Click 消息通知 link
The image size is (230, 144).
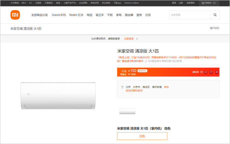191,3
